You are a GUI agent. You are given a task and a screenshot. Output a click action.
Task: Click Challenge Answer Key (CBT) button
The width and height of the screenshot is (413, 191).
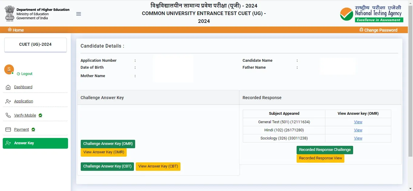107,166
